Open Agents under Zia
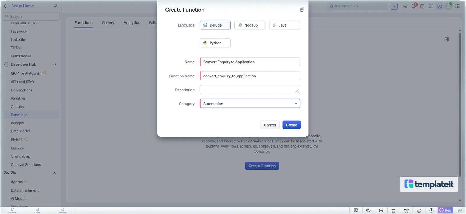 pos(17,182)
